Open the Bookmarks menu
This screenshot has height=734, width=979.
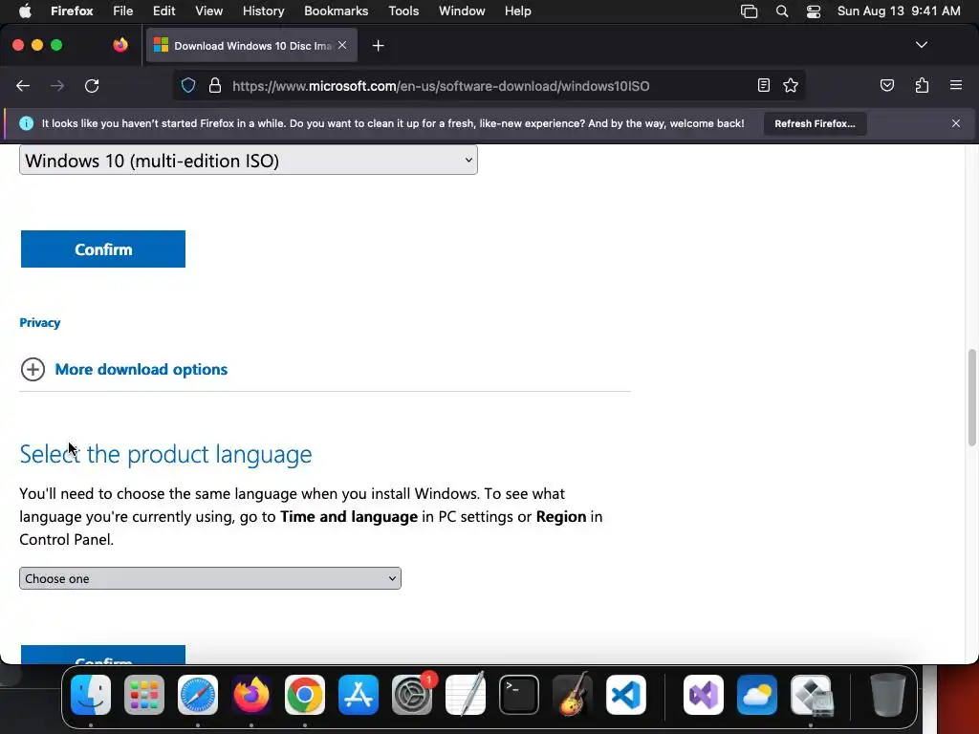(x=336, y=11)
